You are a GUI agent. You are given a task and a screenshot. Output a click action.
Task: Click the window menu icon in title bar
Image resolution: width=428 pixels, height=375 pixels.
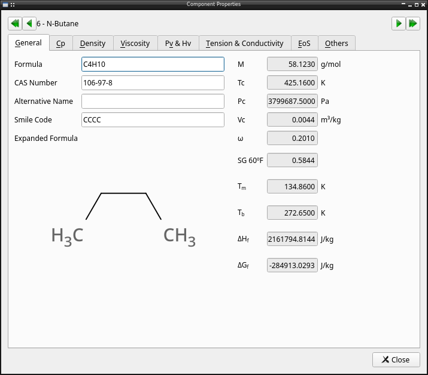click(5, 4)
